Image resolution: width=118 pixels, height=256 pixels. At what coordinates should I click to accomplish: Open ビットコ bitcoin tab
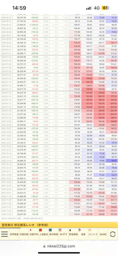tap(93, 234)
